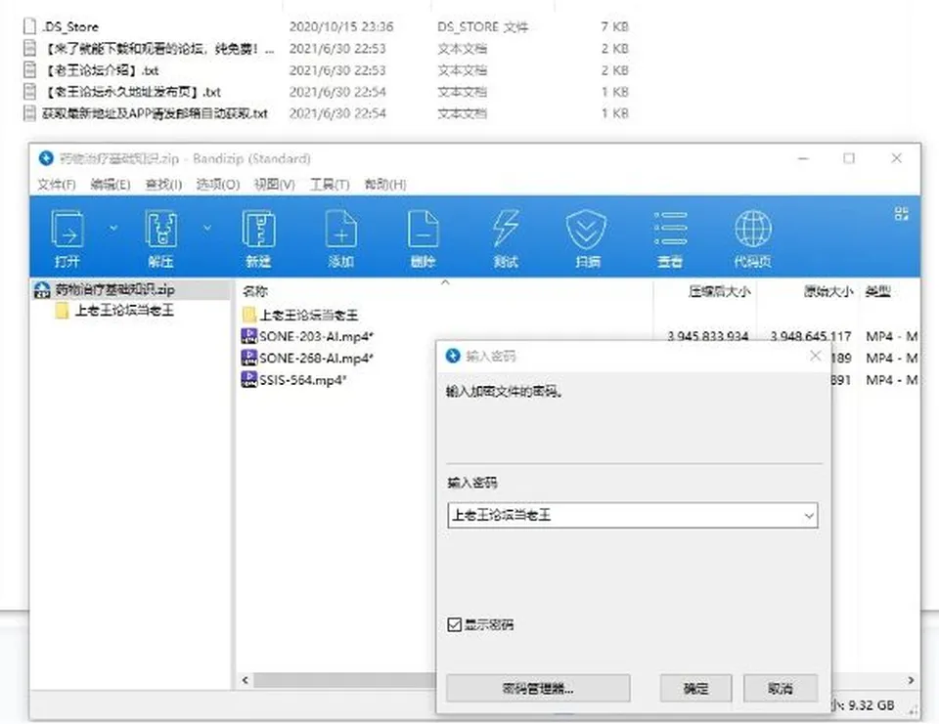Sort by the 原始大小 column header
The height and width of the screenshot is (724, 939).
pyautogui.click(x=828, y=291)
